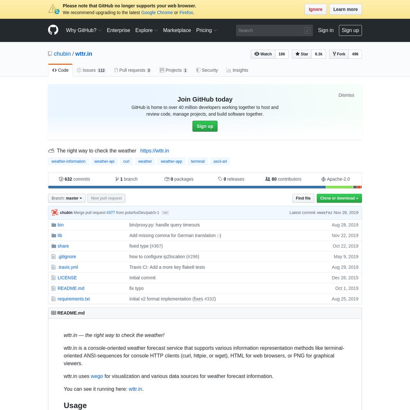Open the Projects tab
410x410 pixels.
point(173,70)
